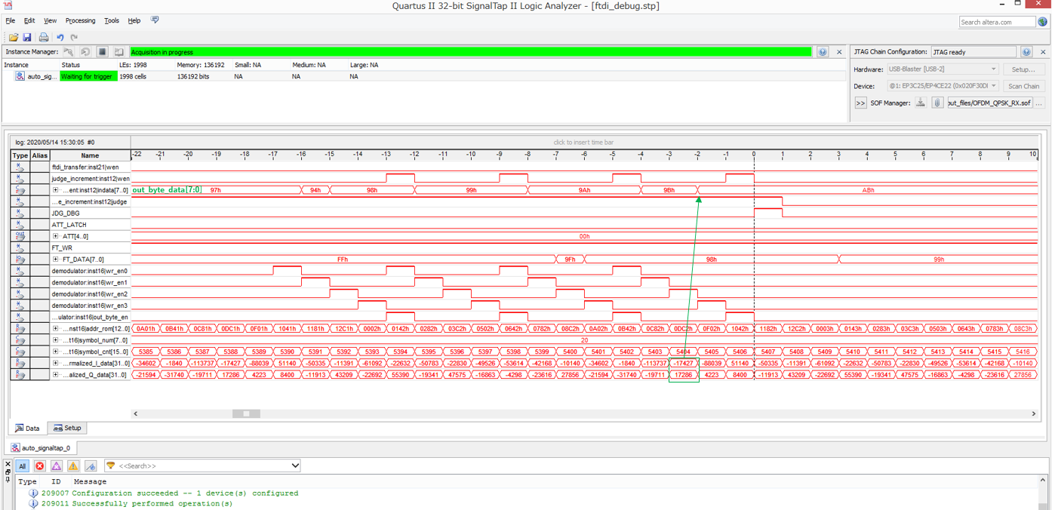Open the Tools menu

112,21
